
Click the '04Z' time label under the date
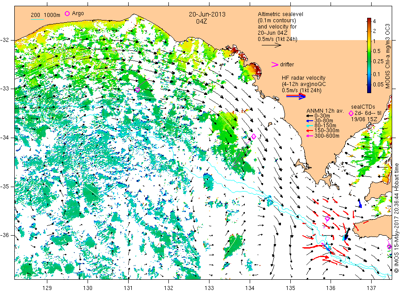click(x=201, y=21)
